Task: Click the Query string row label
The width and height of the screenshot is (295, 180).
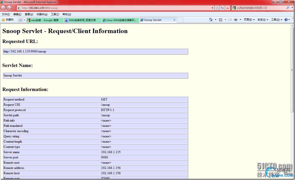Action: (x=11, y=136)
